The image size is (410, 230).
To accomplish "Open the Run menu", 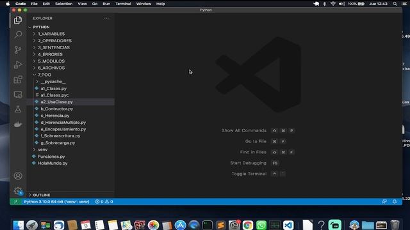I will (106, 4).
